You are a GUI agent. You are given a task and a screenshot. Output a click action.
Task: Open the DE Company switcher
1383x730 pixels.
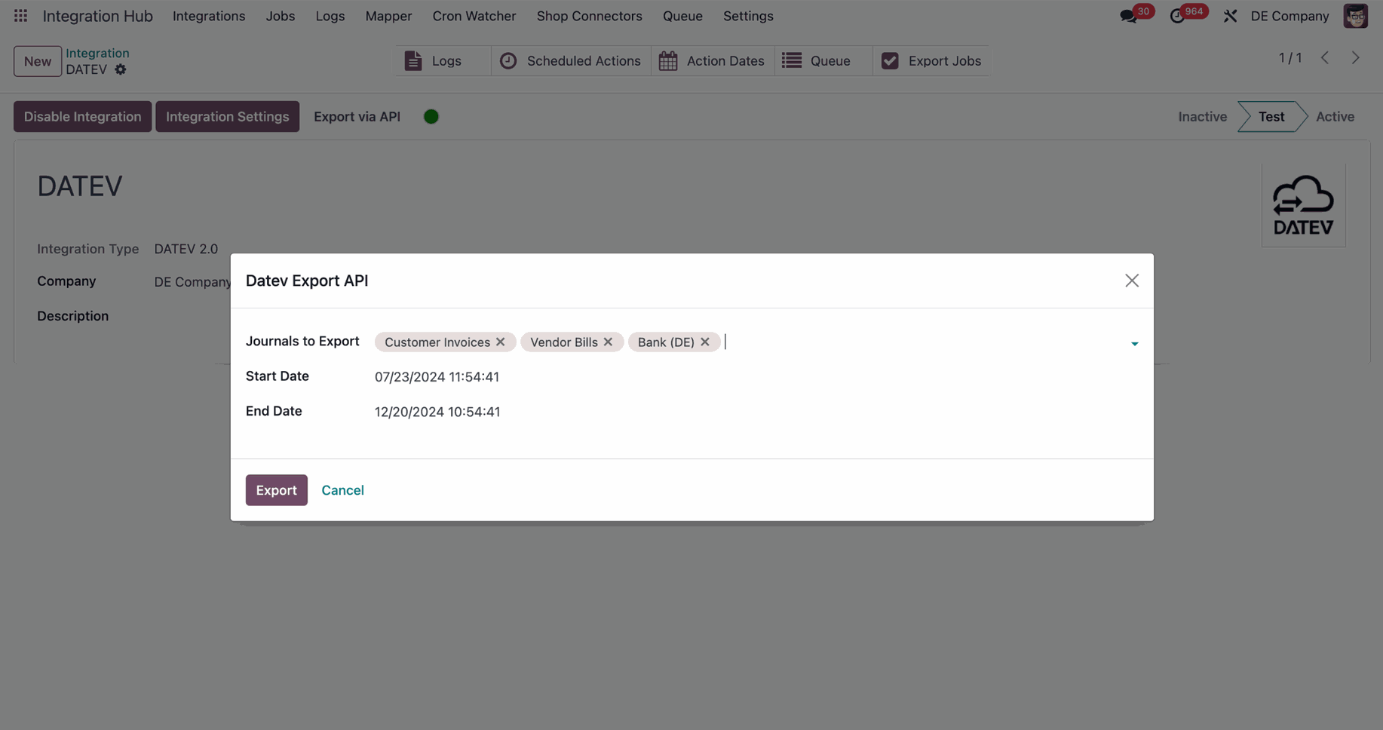(x=1289, y=16)
